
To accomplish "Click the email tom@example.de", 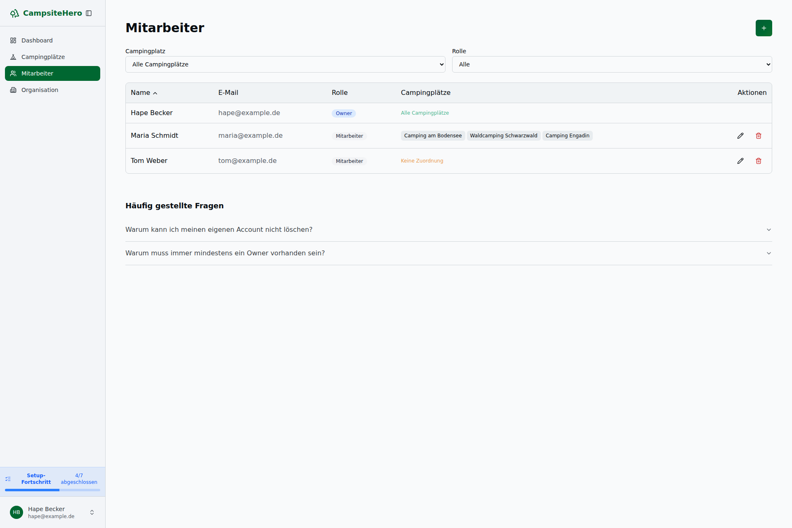I will [x=247, y=161].
